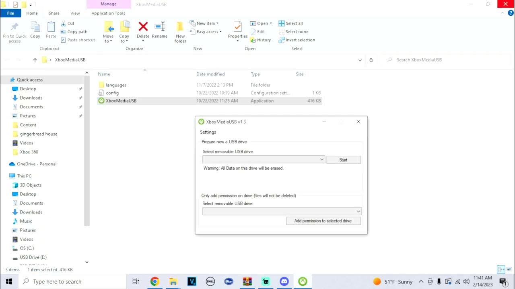The image size is (515, 289).
Task: Select Quick access in the navigation pane
Action: point(29,80)
